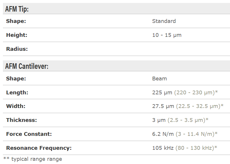The image size is (230, 164).
Task: Click the 6.2 N/m force constant value
Action: [163, 134]
